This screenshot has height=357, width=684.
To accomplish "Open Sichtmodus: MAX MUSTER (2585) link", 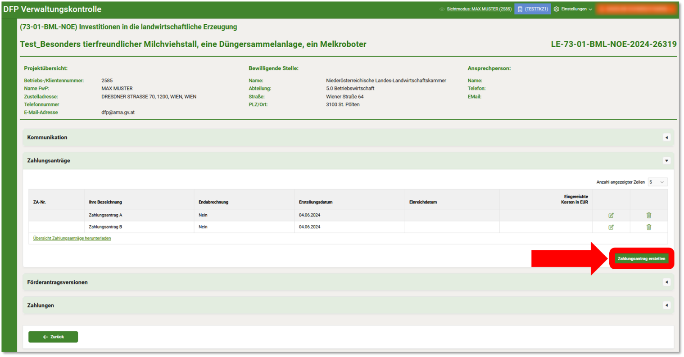I will [x=479, y=9].
